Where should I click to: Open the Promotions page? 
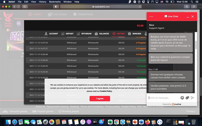[x=83, y=14]
